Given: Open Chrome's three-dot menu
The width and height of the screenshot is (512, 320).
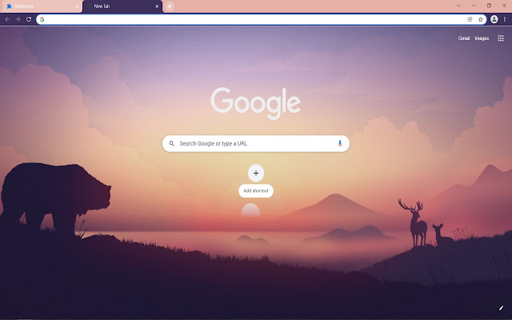Looking at the screenshot, I should point(505,19).
